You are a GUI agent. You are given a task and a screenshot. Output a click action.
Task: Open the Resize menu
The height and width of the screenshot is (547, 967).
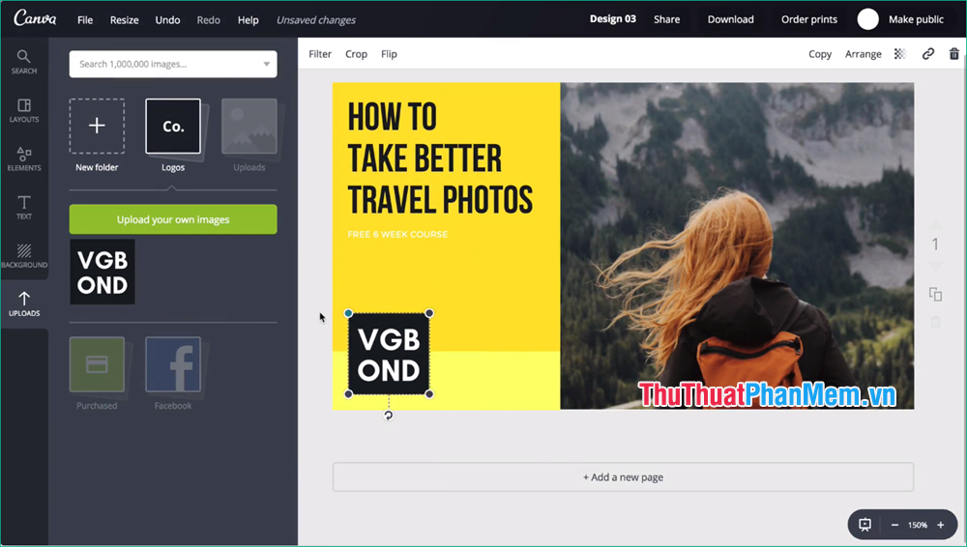(x=124, y=19)
